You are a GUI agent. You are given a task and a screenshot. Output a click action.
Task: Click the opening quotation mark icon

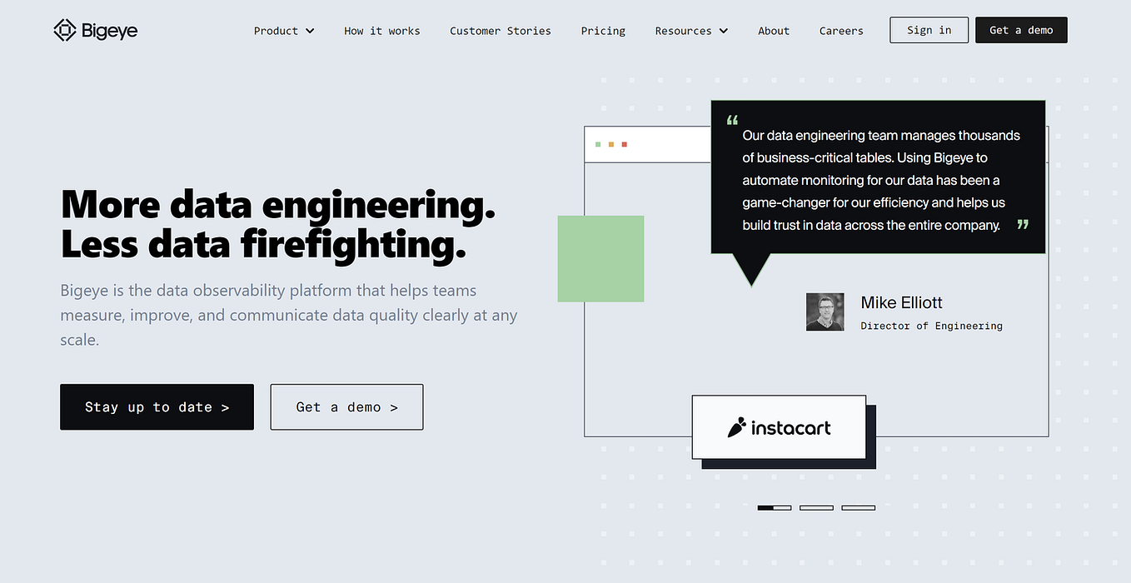[732, 120]
